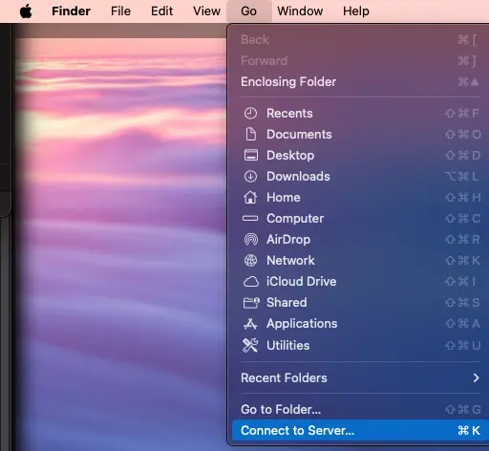Click the Desktop icon in Go menu
This screenshot has height=451, width=489.
pyautogui.click(x=250, y=156)
